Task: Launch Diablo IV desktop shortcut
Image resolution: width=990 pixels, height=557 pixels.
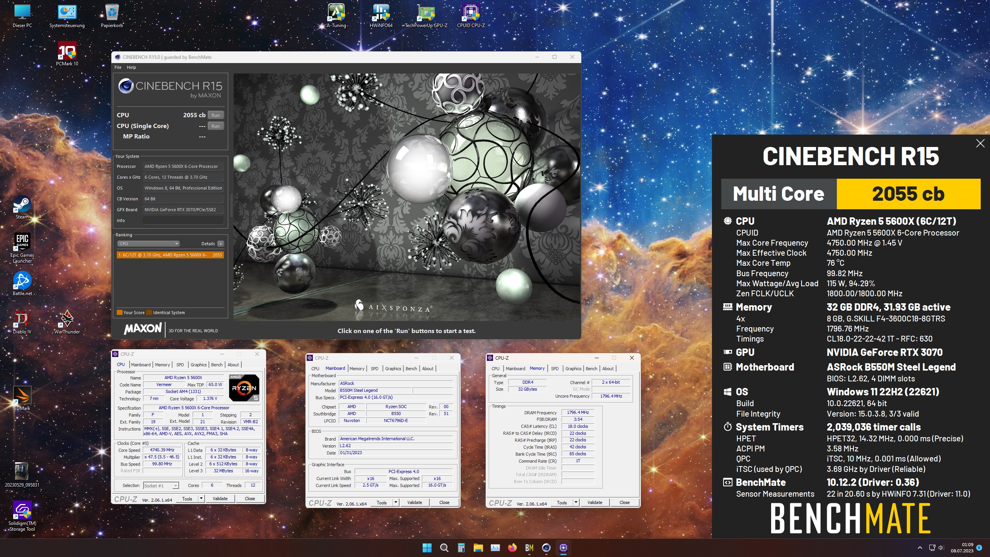Action: click(x=22, y=322)
